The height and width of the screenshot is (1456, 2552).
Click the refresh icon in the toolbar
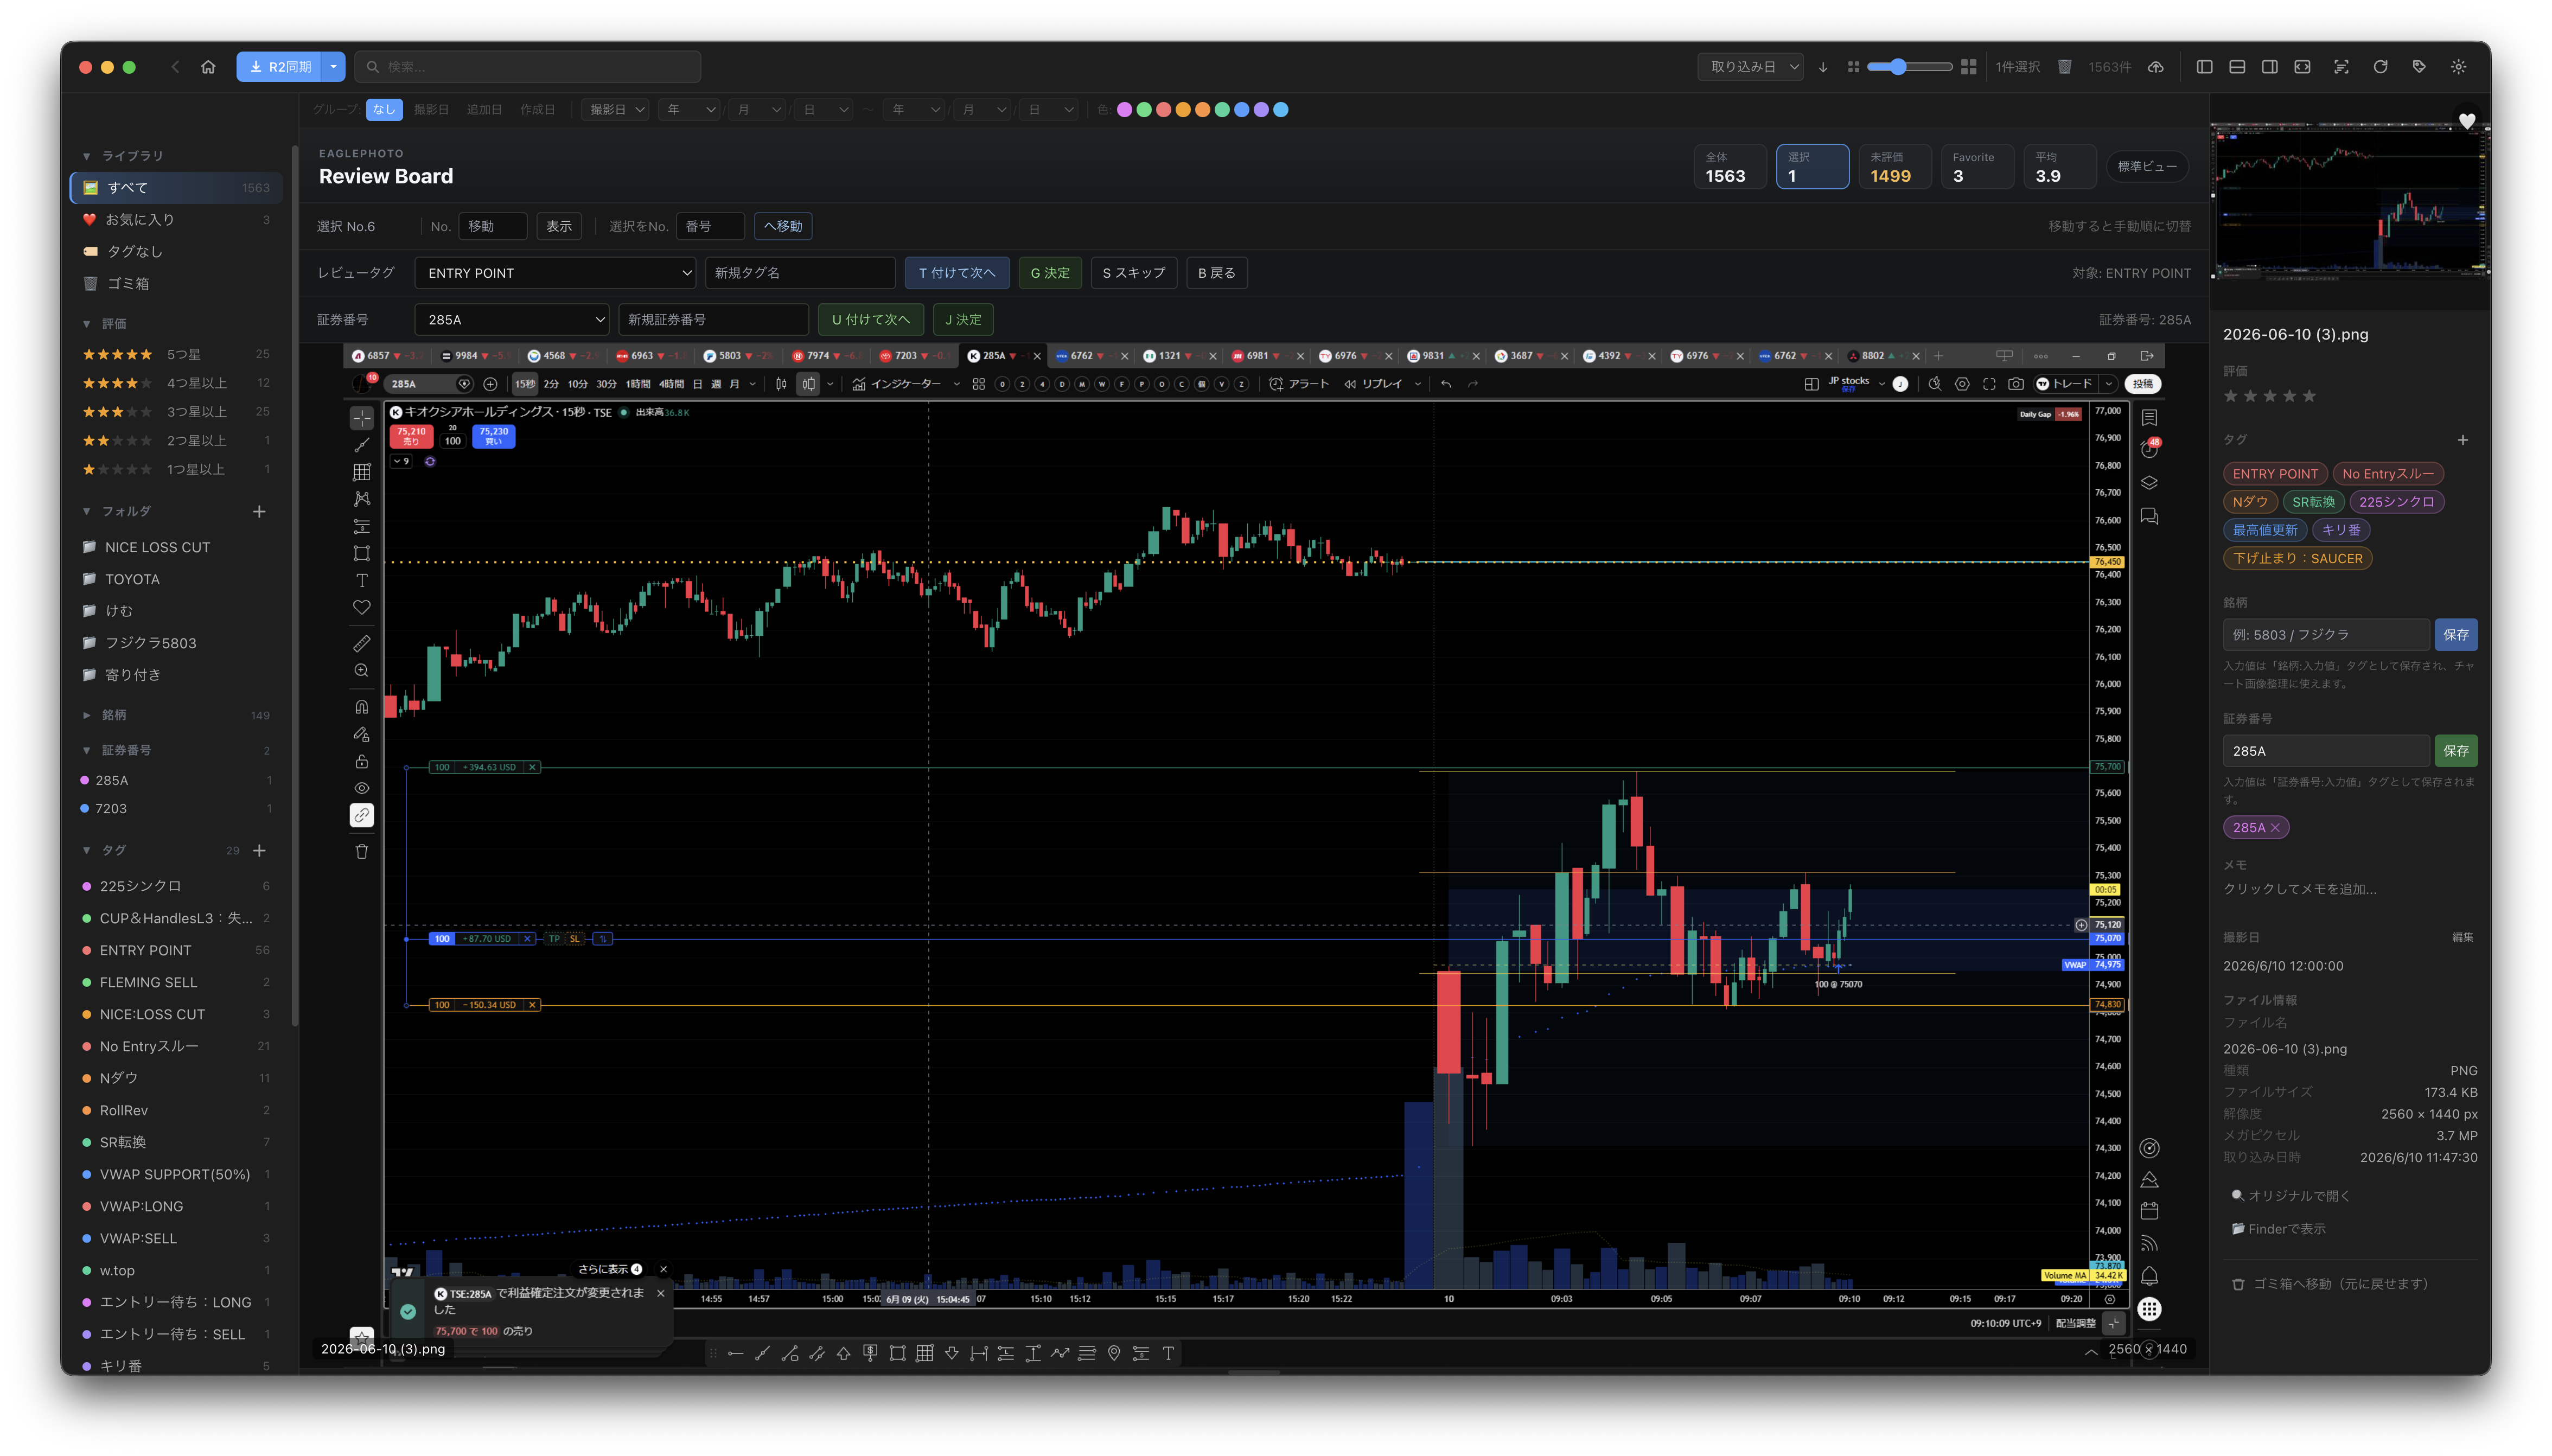(2380, 67)
